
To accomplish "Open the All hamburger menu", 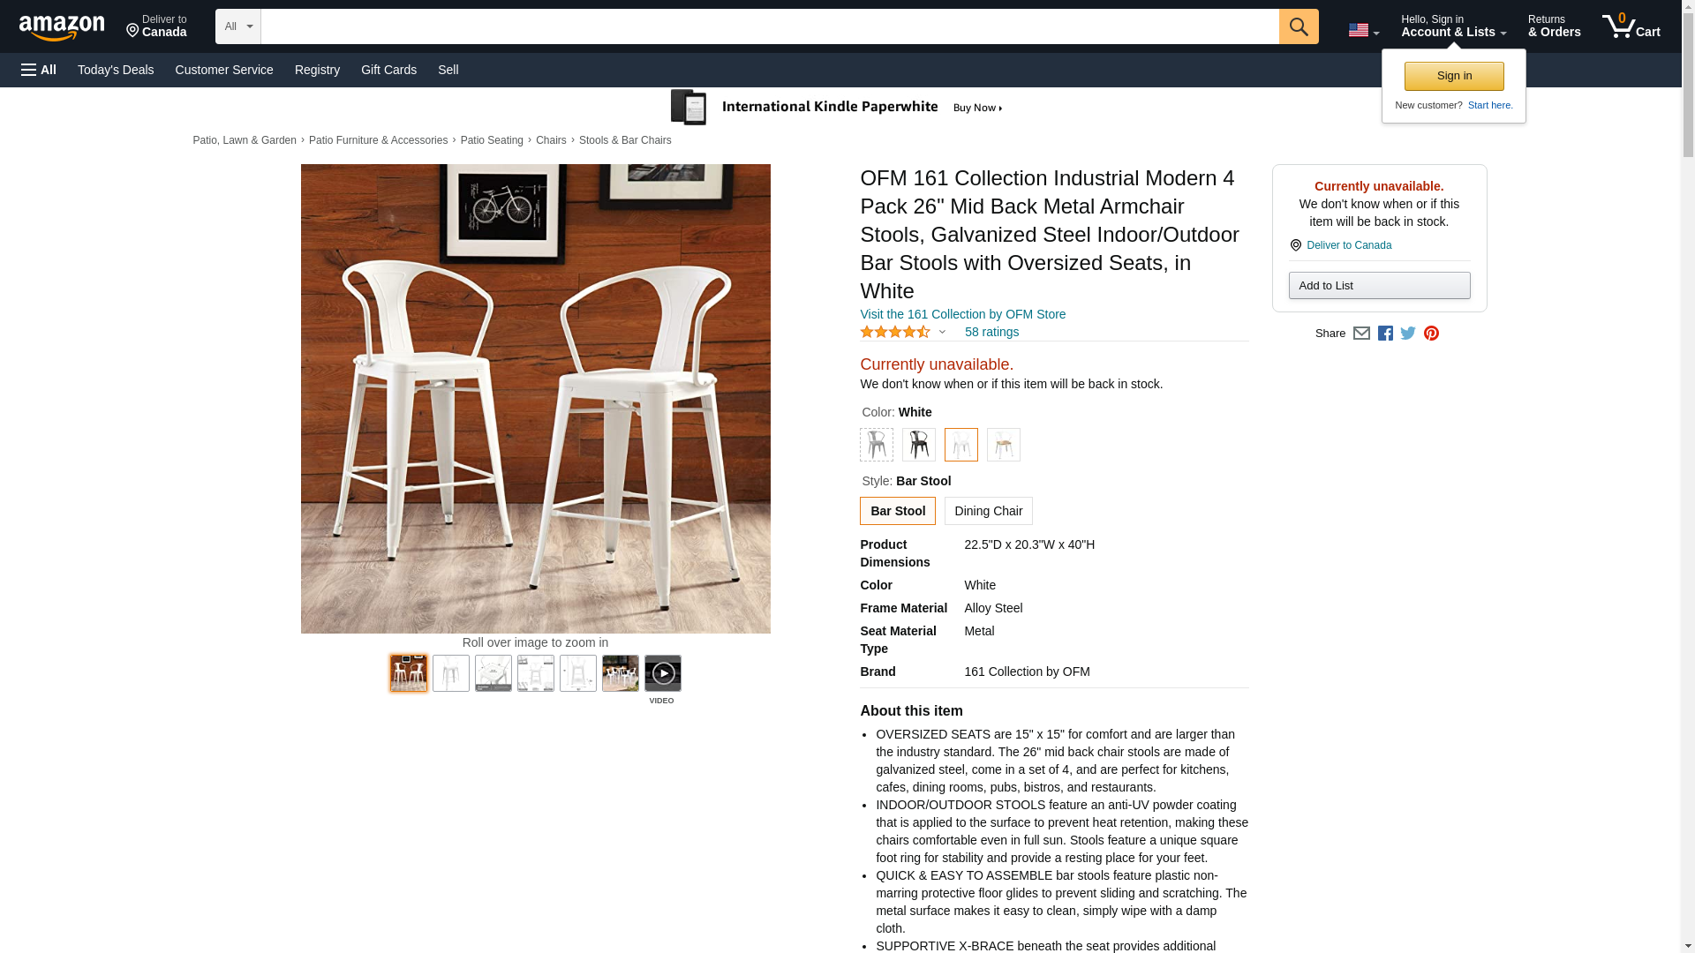I will pyautogui.click(x=39, y=70).
